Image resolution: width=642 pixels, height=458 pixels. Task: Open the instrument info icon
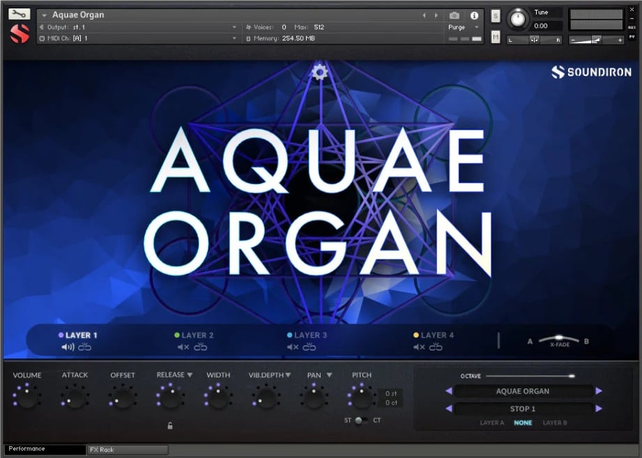pos(474,15)
